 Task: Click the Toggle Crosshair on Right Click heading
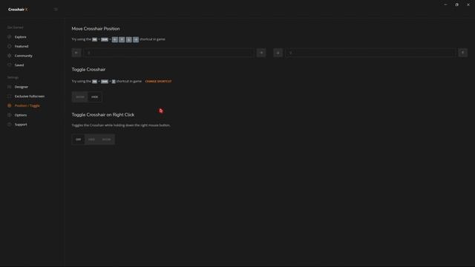[103, 115]
